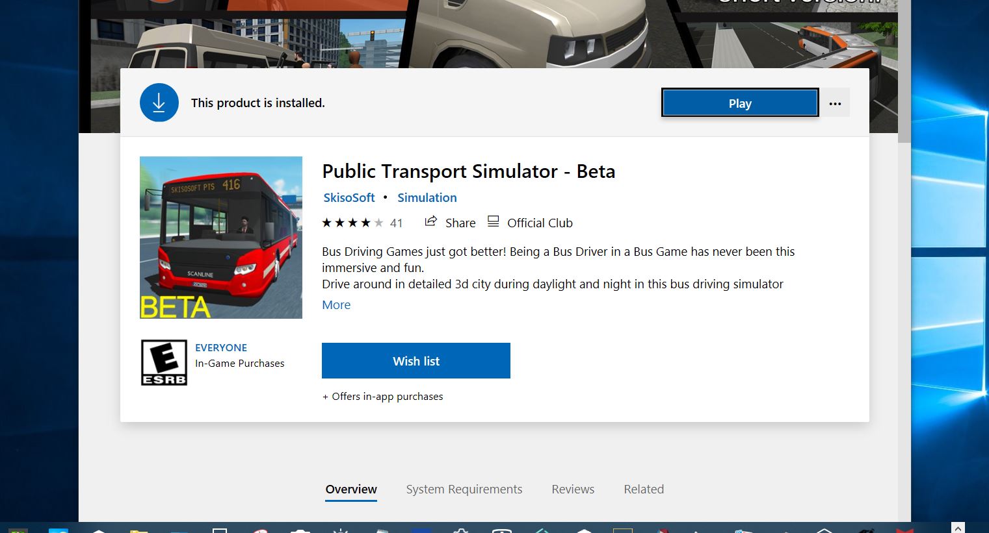The height and width of the screenshot is (533, 989).
Task: Launch the game with the Play button
Action: point(740,103)
